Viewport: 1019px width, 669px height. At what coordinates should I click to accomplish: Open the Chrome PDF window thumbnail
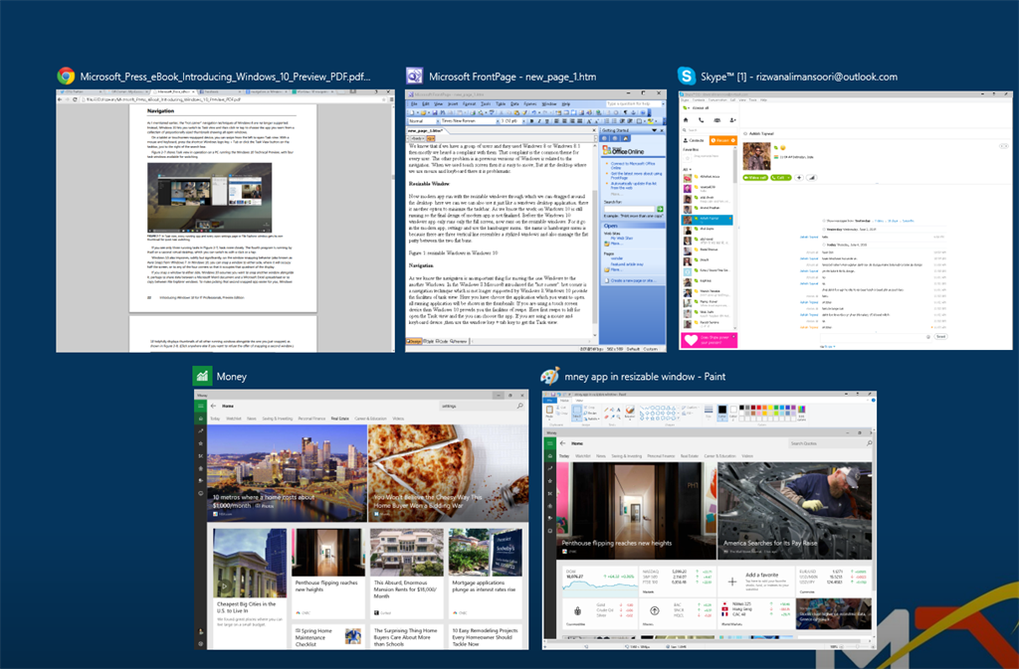point(225,222)
